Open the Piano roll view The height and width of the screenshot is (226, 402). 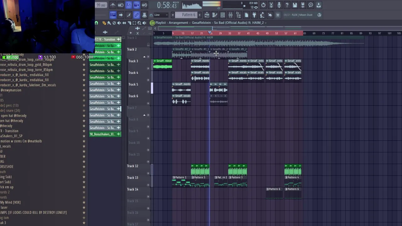tap(215, 15)
